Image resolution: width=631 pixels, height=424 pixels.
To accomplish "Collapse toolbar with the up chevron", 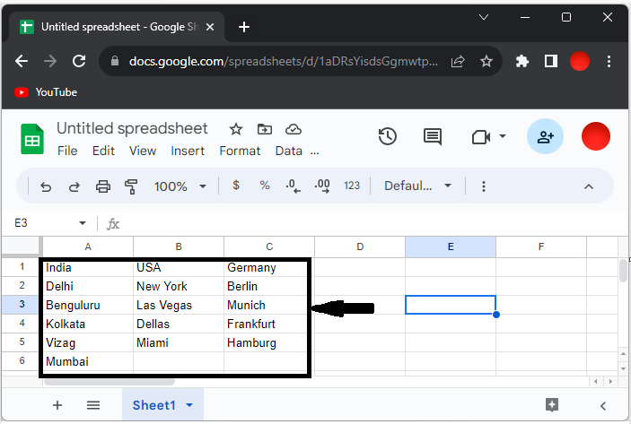I will point(589,186).
